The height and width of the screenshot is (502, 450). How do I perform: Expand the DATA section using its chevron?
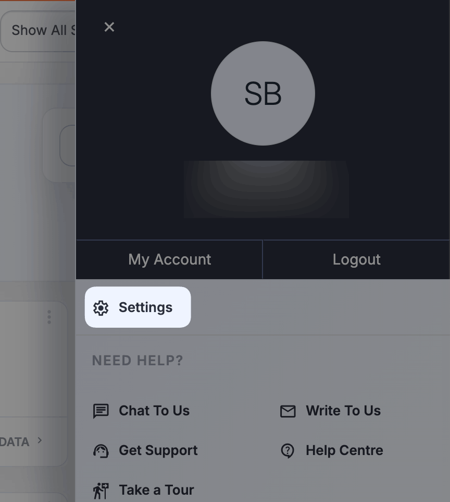click(x=41, y=441)
